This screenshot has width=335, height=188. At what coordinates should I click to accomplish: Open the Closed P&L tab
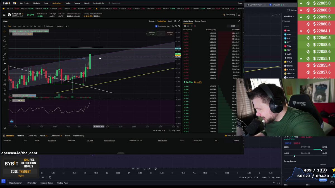(32, 136)
